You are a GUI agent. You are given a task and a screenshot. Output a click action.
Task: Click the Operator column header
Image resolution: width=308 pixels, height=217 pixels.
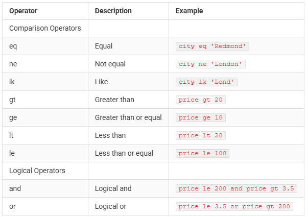point(23,11)
